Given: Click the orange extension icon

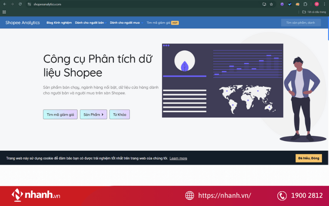Looking at the screenshot, I should point(298,4).
